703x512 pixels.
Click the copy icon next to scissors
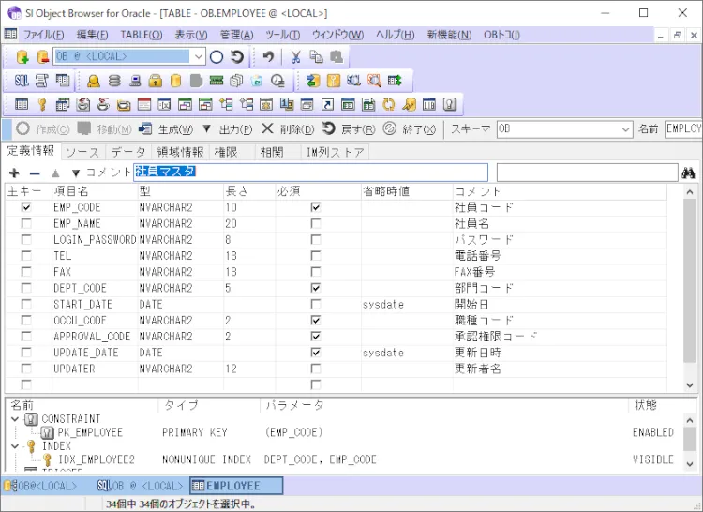tap(317, 56)
